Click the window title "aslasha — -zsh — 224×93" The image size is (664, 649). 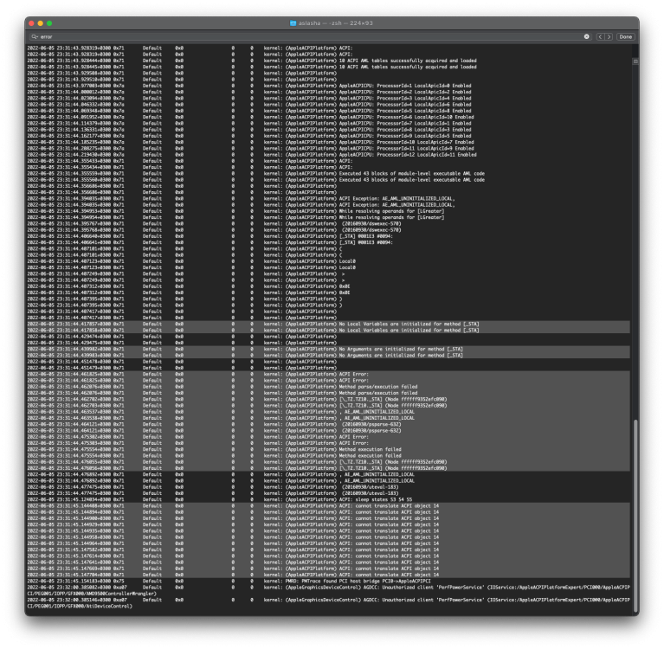point(335,23)
